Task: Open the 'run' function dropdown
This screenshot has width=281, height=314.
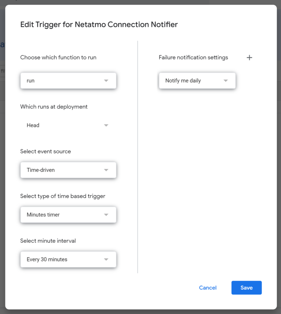Action: (68, 80)
